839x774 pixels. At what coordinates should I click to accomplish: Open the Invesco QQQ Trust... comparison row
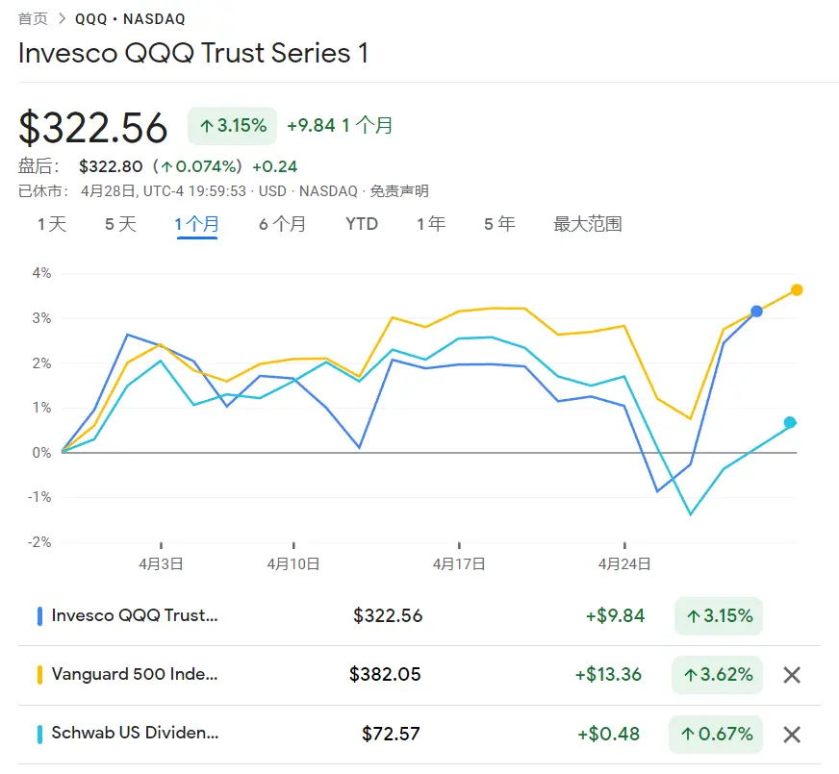coord(419,615)
